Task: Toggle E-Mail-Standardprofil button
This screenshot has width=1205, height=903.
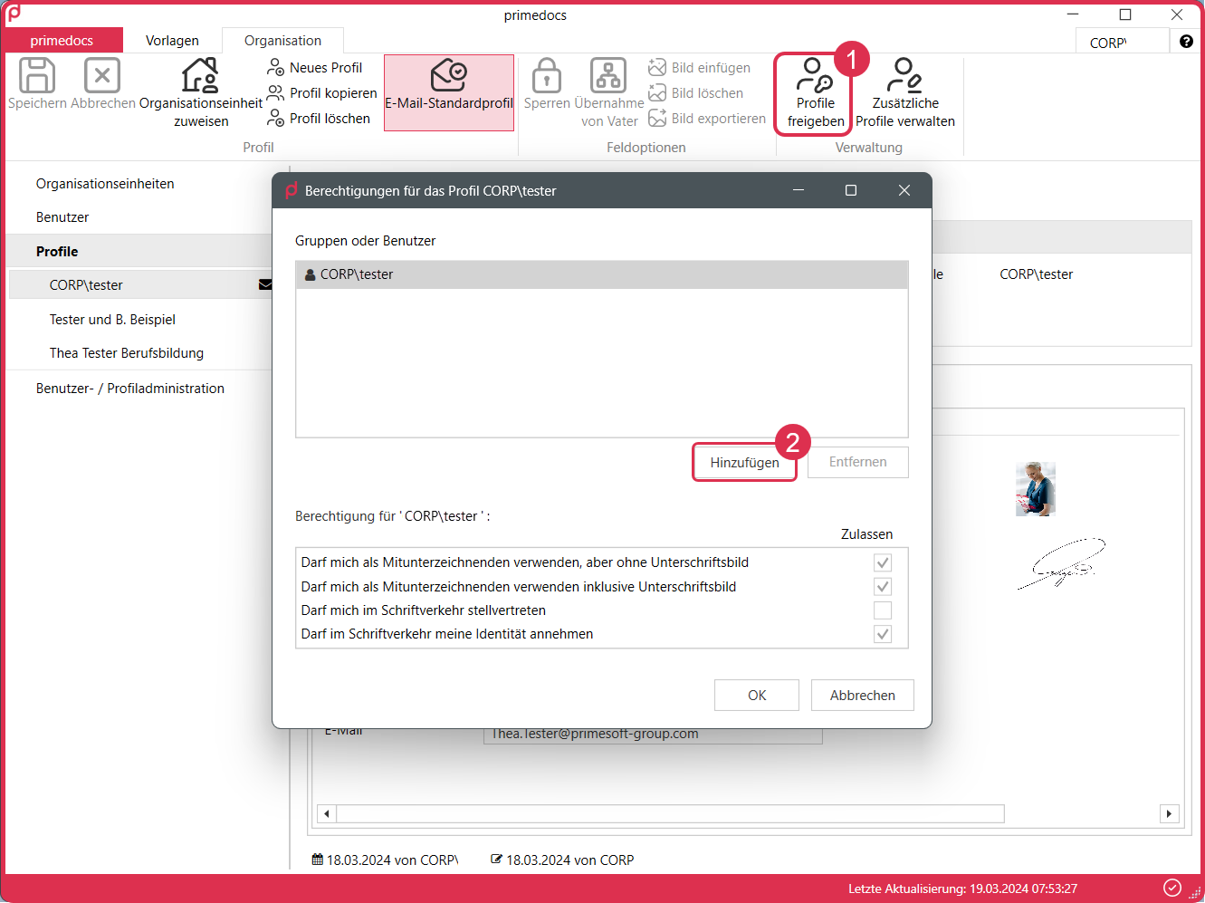Action: coord(449,92)
